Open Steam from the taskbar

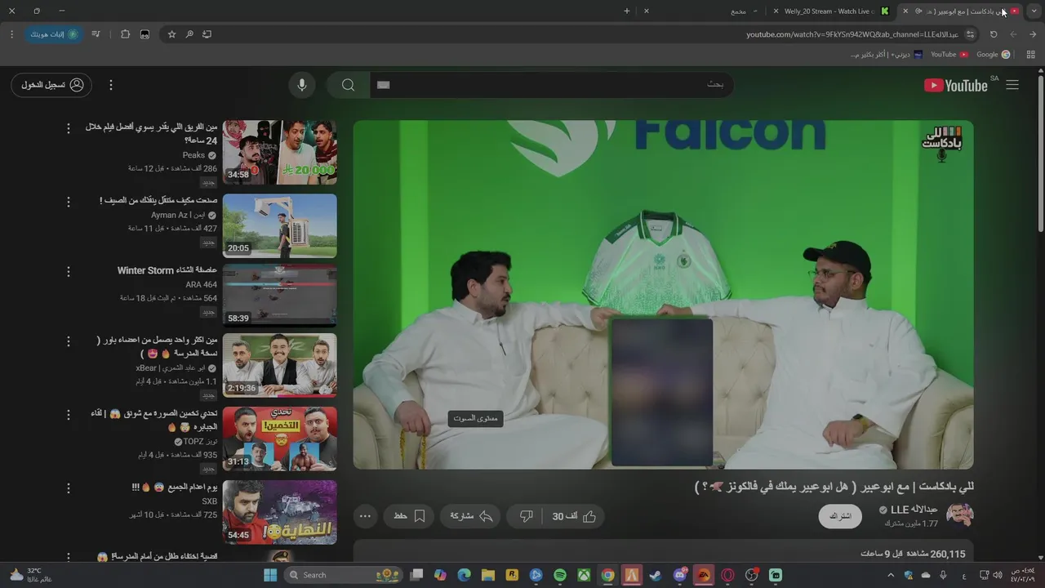click(x=656, y=575)
